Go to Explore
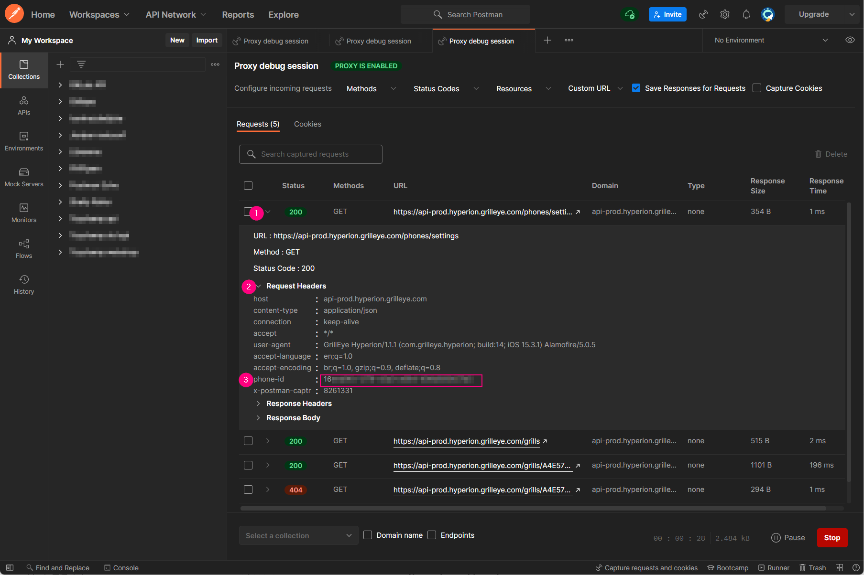864x575 pixels. point(284,14)
